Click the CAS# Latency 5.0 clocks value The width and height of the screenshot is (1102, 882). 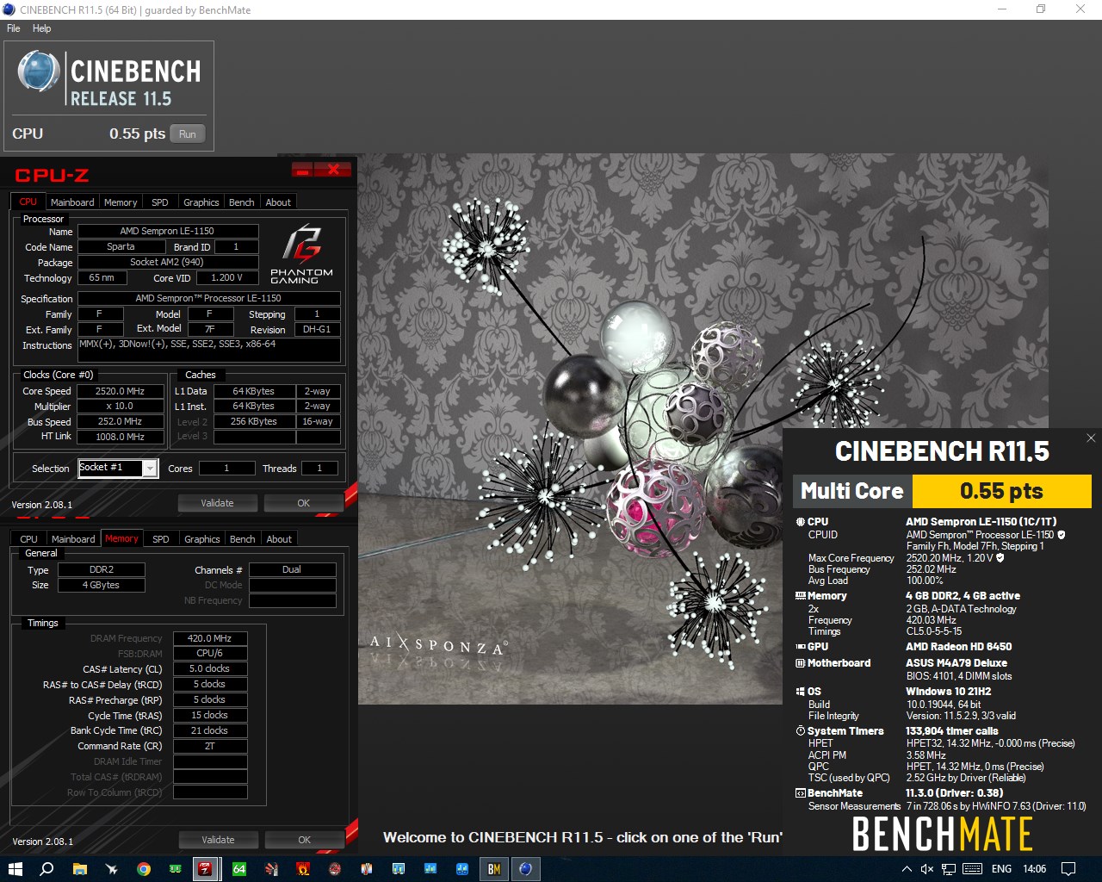click(x=210, y=668)
